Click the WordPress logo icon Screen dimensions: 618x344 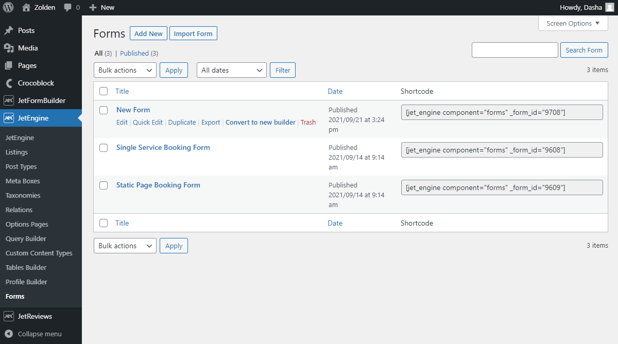[x=8, y=7]
